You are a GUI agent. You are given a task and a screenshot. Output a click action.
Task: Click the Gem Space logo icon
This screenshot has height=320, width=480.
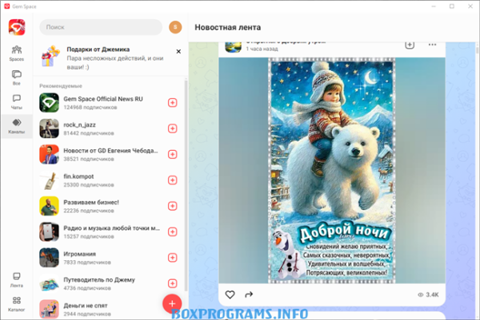16,27
